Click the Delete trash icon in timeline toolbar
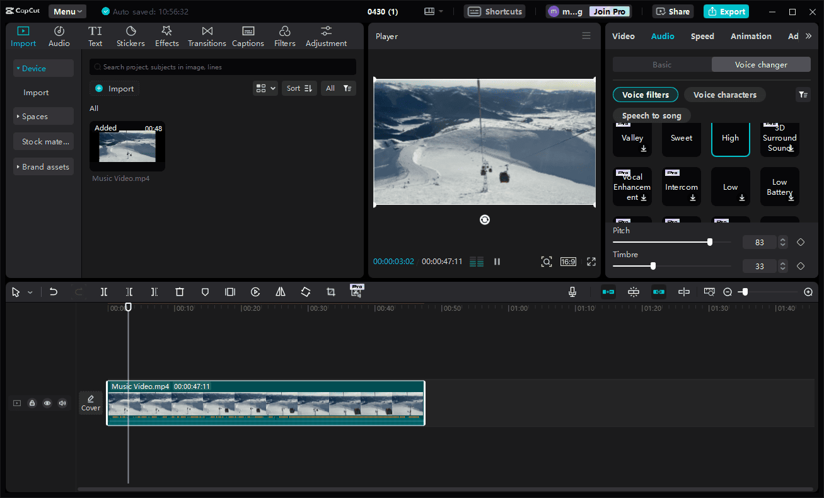Viewport: 824px width, 498px height. (180, 292)
